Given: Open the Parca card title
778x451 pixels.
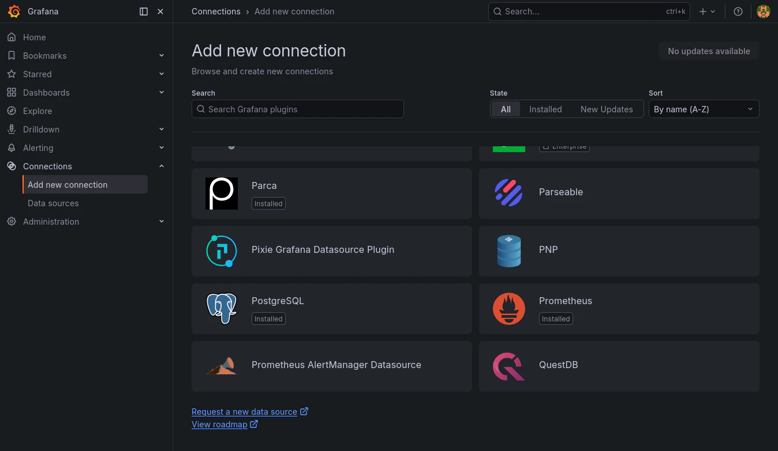Looking at the screenshot, I should [264, 185].
